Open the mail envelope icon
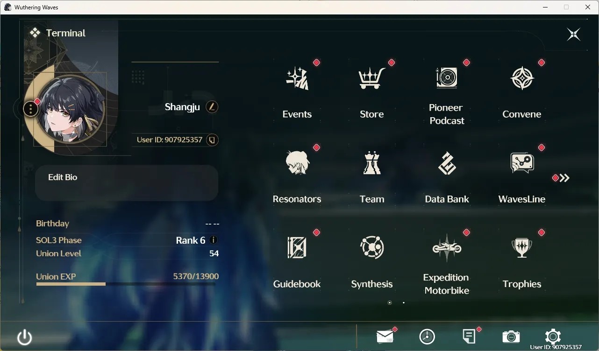 [x=385, y=336]
